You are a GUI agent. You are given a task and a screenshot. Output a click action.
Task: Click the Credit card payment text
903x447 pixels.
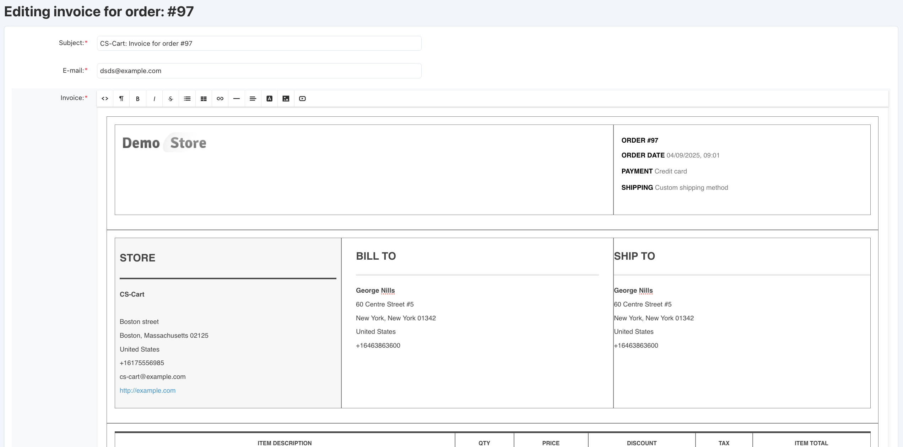point(671,171)
